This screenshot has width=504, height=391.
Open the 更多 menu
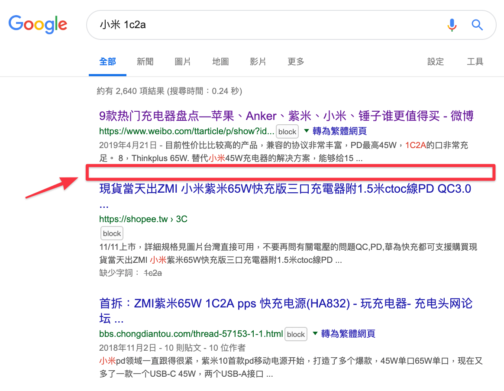[296, 61]
